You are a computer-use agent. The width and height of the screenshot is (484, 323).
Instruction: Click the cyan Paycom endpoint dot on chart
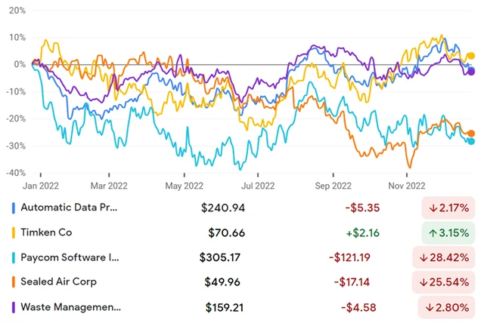tap(472, 141)
